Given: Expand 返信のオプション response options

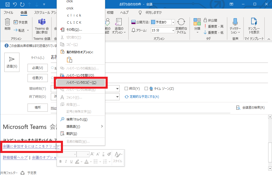Looking at the screenshot, I should tap(119, 26).
